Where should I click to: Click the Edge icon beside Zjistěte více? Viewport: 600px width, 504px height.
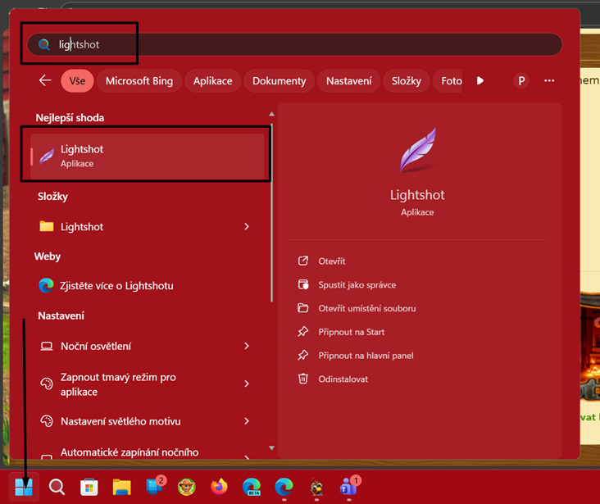click(46, 285)
